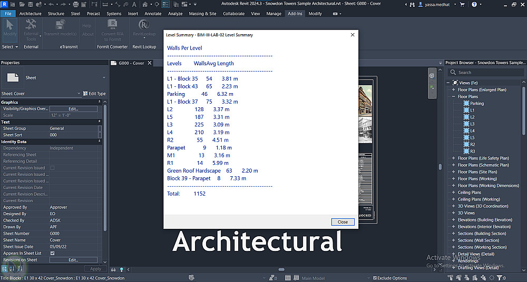Click the shopping cart icon in title bar
The image size is (527, 282).
pyautogui.click(x=462, y=4)
